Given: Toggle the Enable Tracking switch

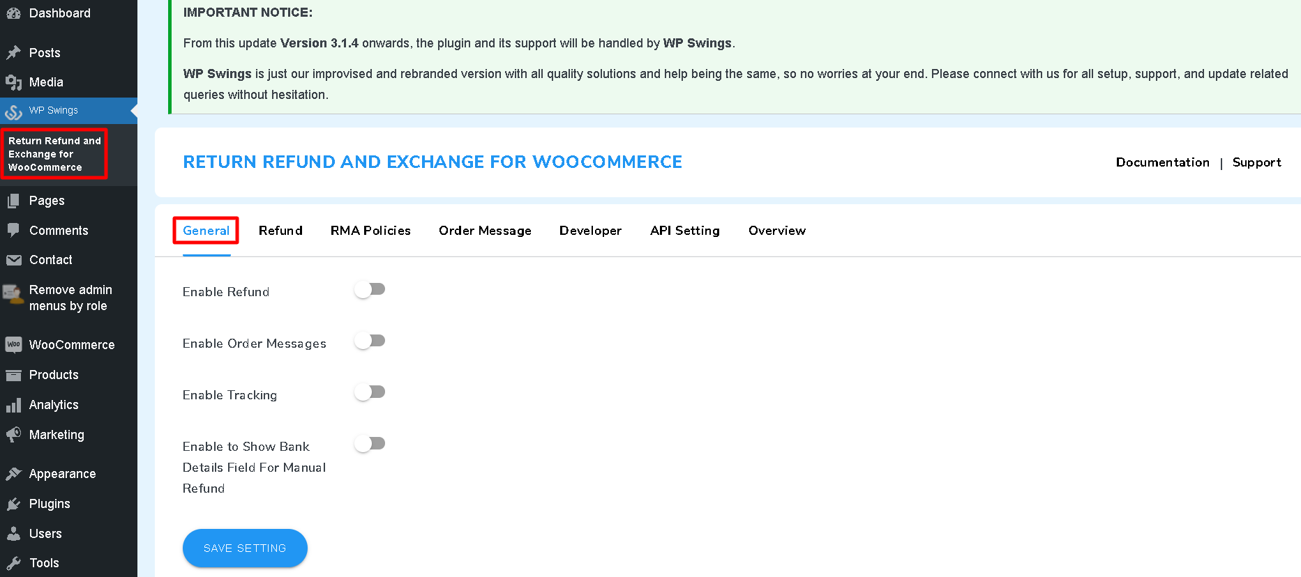Looking at the screenshot, I should (370, 392).
